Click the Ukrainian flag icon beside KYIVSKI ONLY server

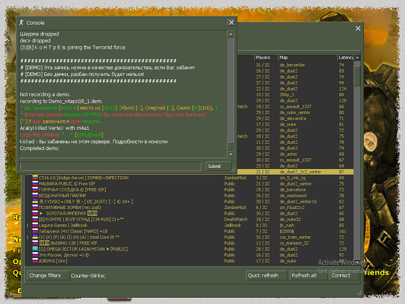(x=35, y=201)
